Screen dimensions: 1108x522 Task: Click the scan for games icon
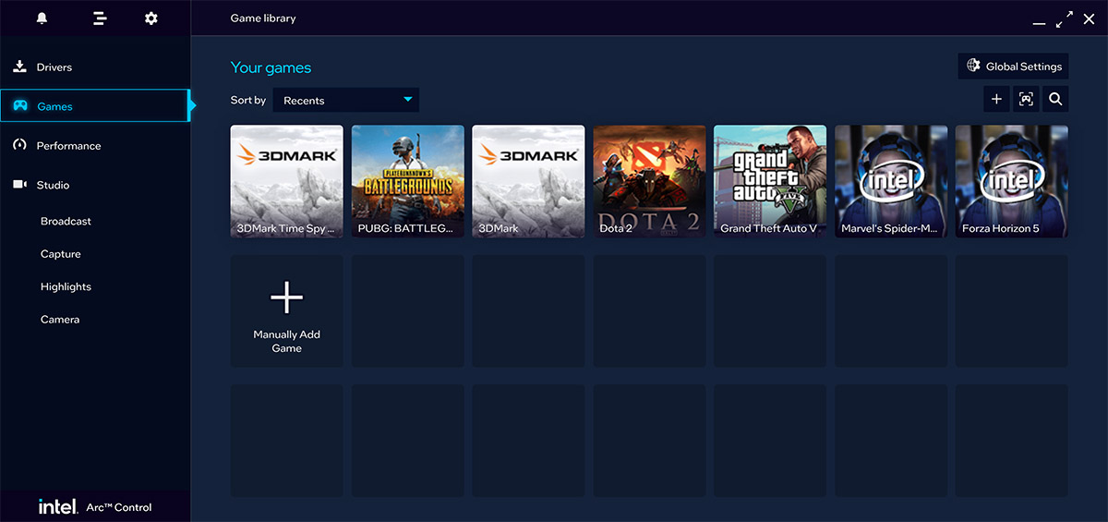pos(1026,100)
